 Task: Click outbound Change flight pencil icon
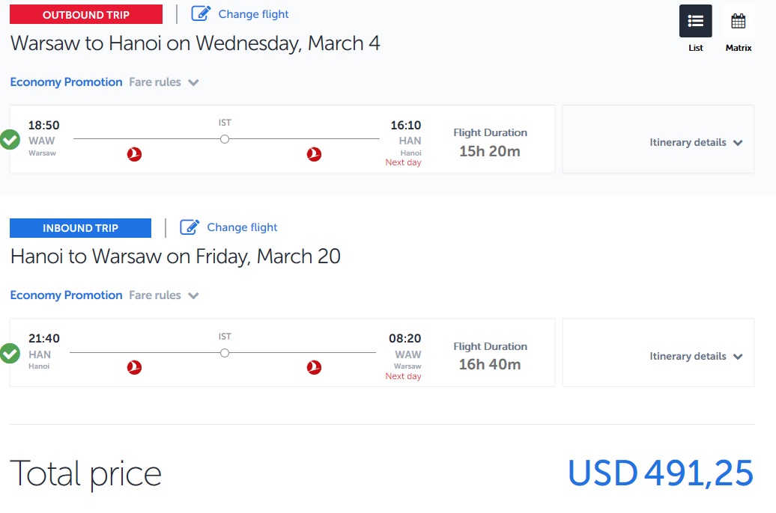coord(201,13)
